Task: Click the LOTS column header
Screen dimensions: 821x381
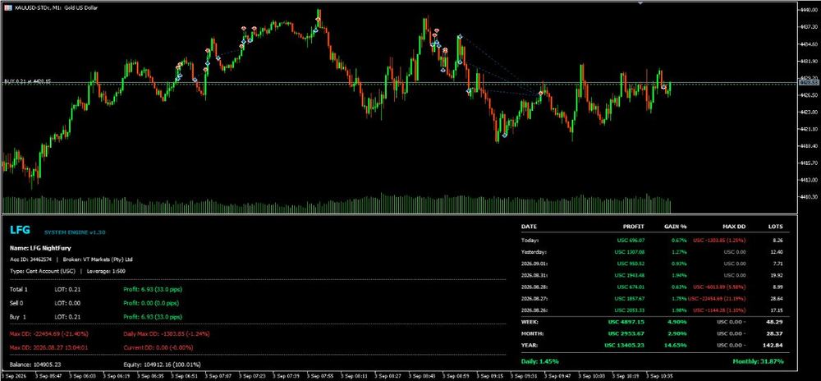Action: pos(776,227)
